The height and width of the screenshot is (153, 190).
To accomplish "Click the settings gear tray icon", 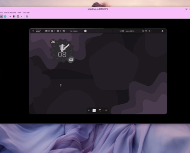I will click(149, 31).
